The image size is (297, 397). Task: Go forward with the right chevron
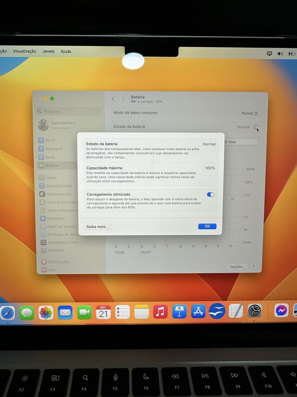pyautogui.click(x=123, y=99)
